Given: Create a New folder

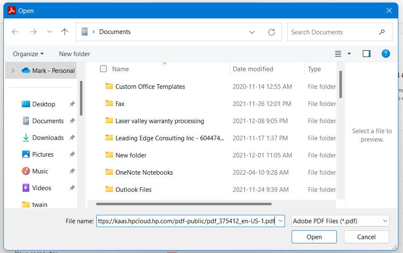Looking at the screenshot, I should pyautogui.click(x=74, y=54).
